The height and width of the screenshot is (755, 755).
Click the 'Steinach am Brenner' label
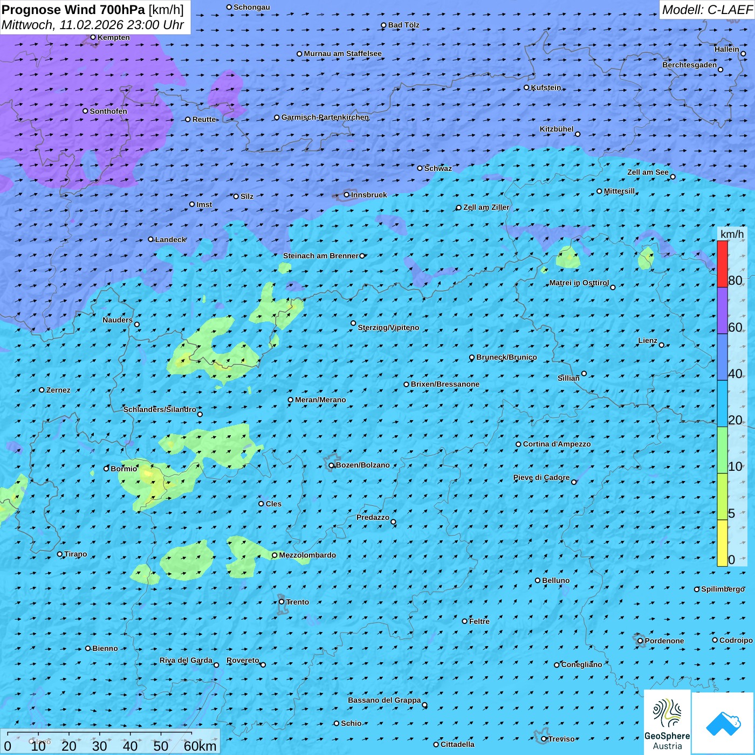click(321, 256)
